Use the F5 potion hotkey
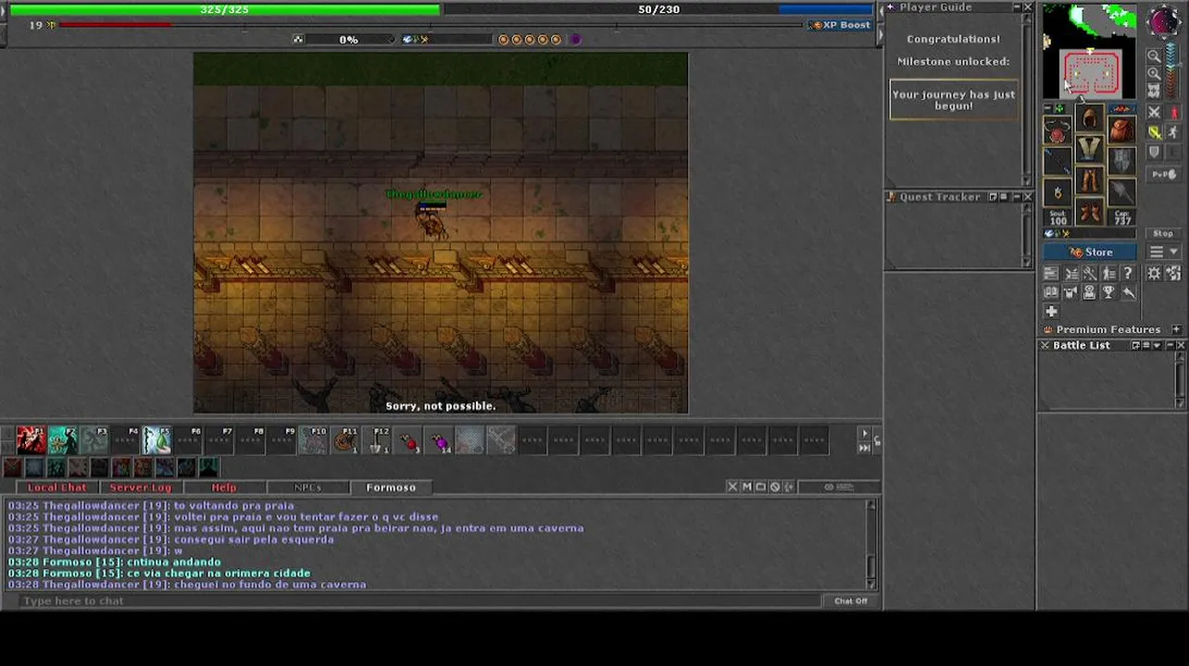The height and width of the screenshot is (666, 1189). click(x=156, y=439)
